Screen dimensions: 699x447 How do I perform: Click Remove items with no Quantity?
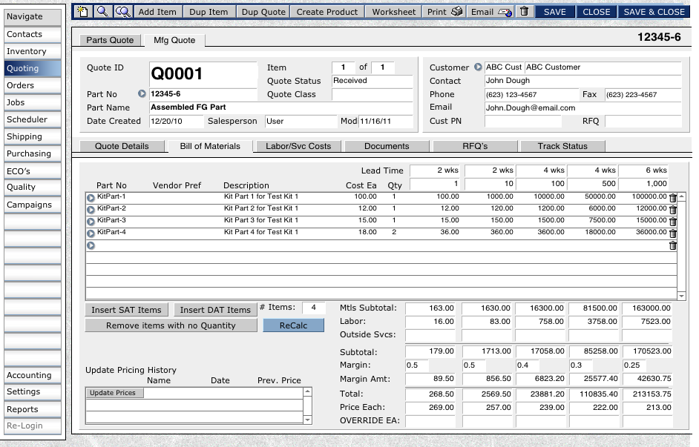[x=171, y=325]
